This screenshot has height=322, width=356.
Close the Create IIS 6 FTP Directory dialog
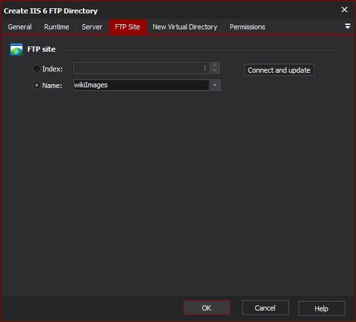345,10
